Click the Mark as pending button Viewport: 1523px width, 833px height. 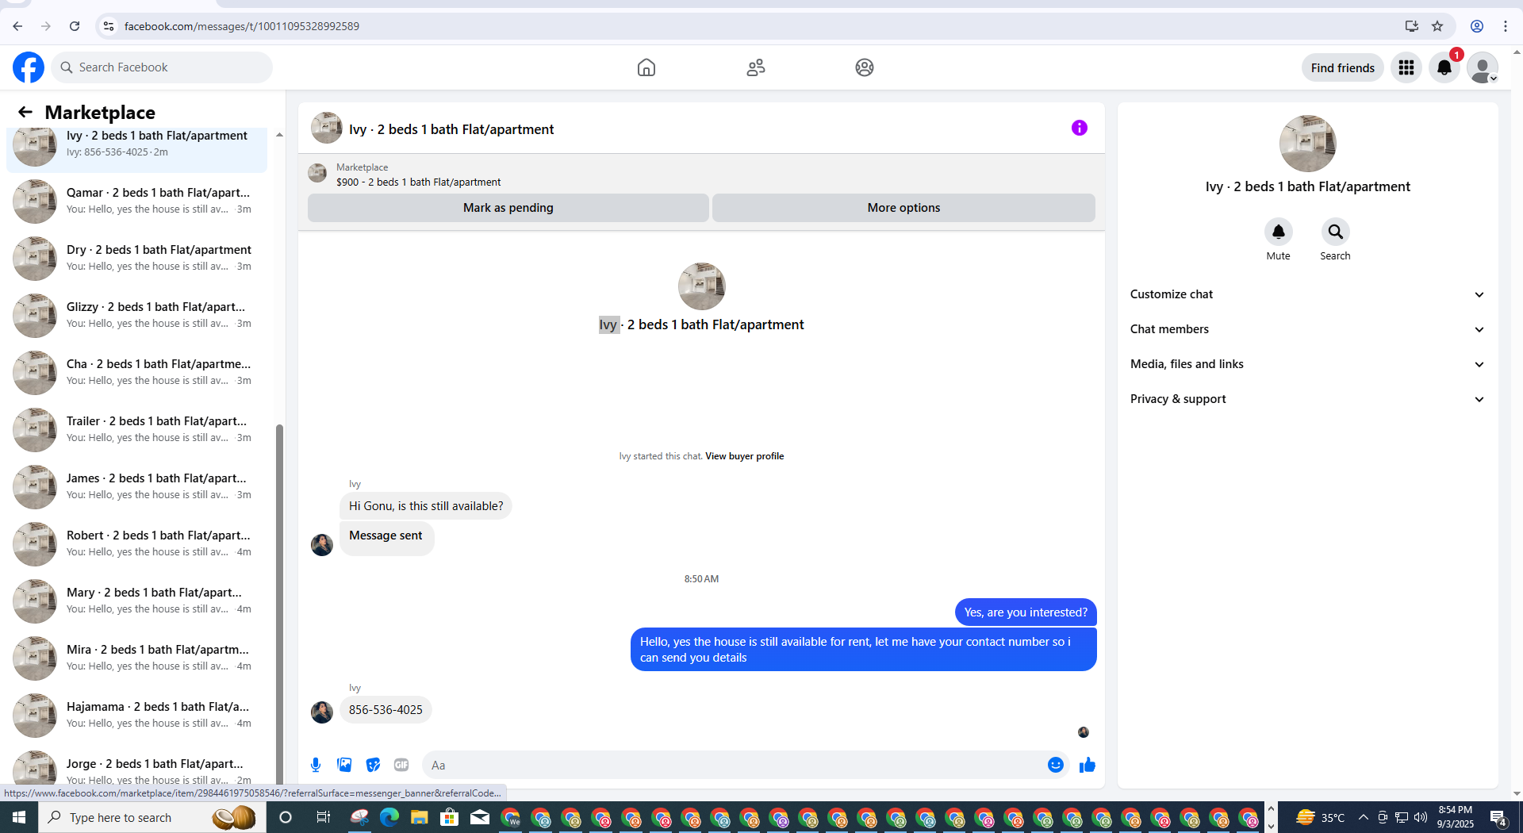pos(508,208)
